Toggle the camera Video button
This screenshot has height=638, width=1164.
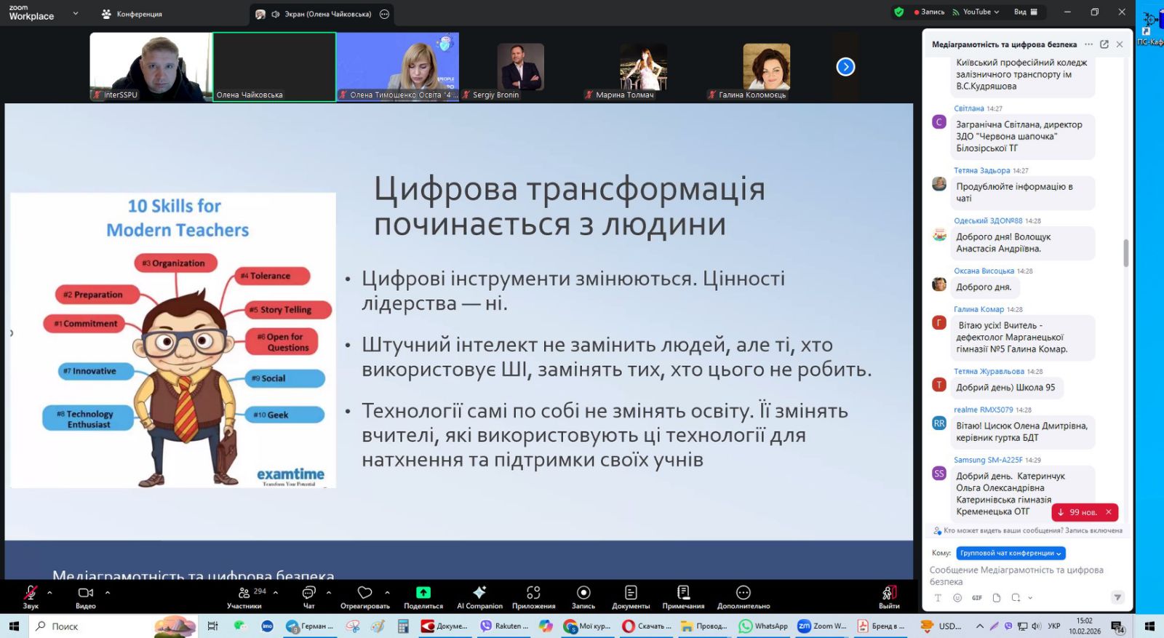point(85,593)
